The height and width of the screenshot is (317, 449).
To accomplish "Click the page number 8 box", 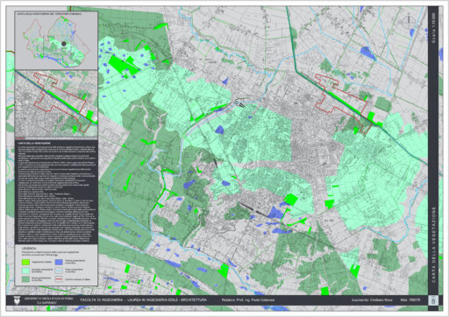I will [433, 300].
